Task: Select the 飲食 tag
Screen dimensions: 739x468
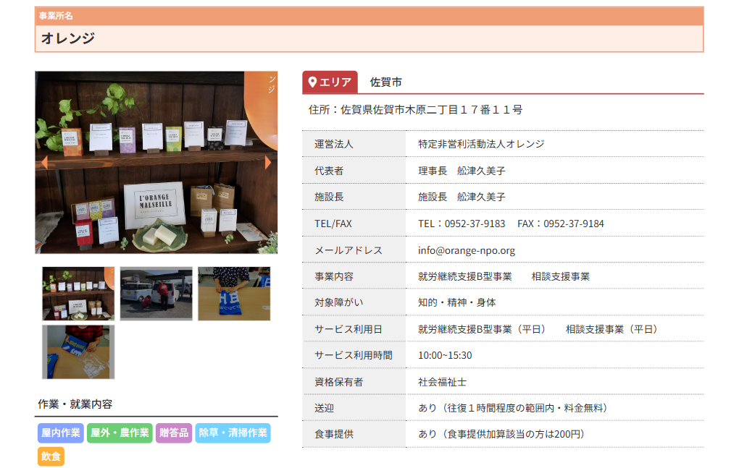Action: (x=51, y=456)
